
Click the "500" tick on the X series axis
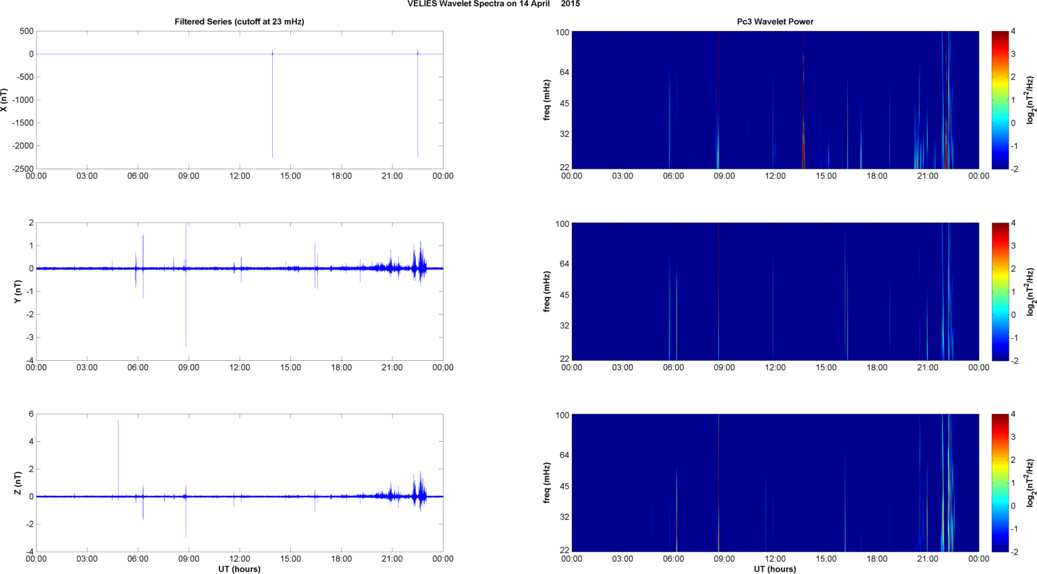point(26,31)
